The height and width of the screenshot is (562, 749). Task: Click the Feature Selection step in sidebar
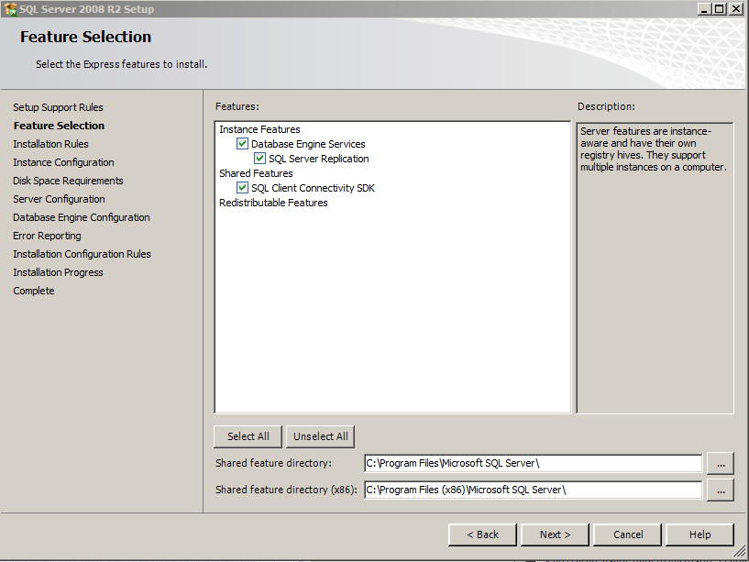coord(59,126)
